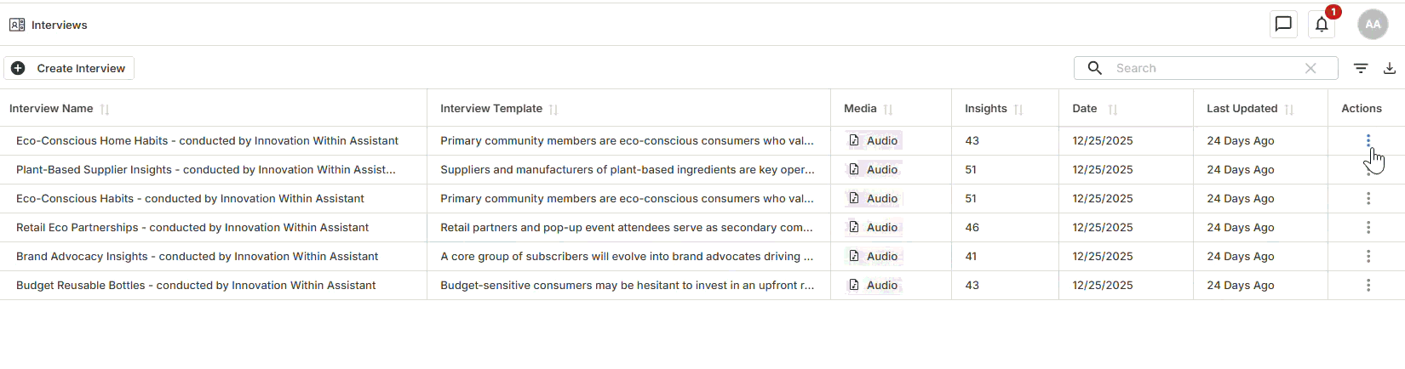Sort by Interview Name column
This screenshot has width=1405, height=369.
click(x=105, y=109)
